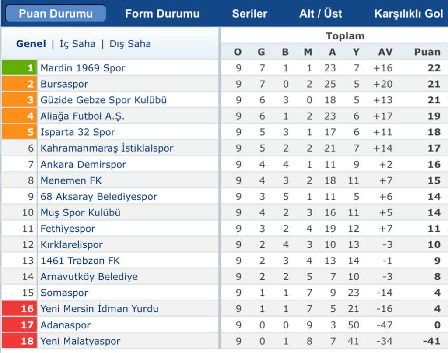
Task: Click on Ankara Demirspor
Action: (83, 165)
